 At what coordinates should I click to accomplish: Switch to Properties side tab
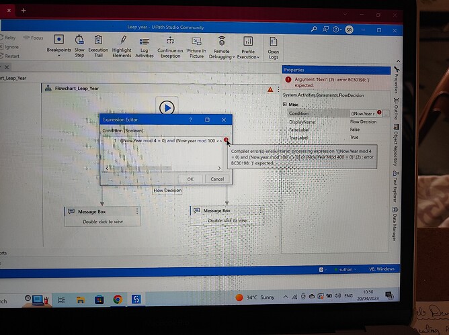tap(397, 80)
